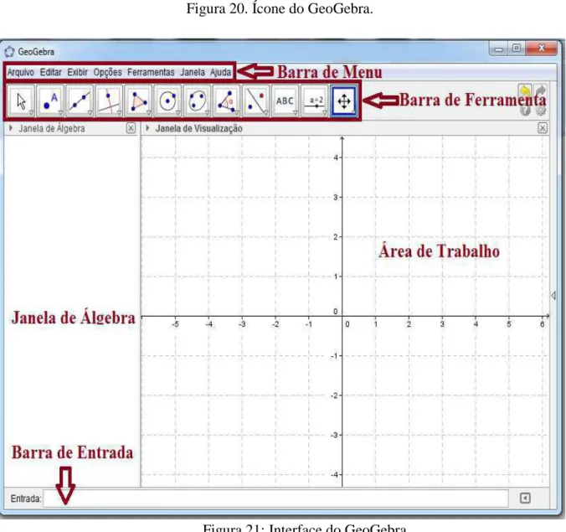Open dropdown arrow of Line tool

click(x=90, y=113)
